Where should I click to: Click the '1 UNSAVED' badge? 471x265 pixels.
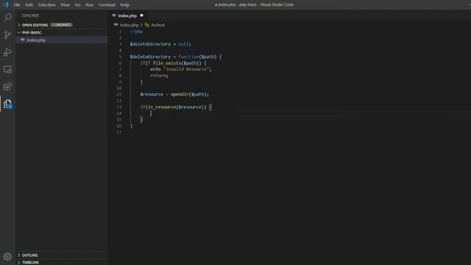coord(61,25)
